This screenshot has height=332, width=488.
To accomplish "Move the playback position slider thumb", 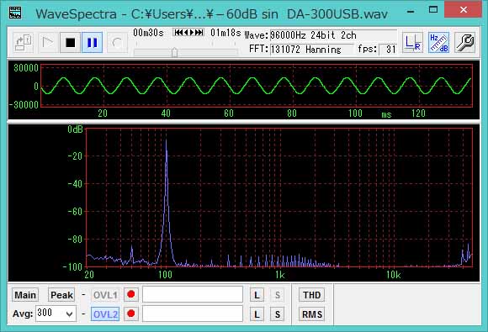I will [x=175, y=53].
